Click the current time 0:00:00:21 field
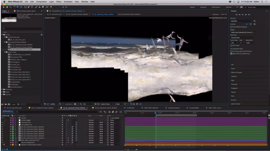270x151 pixels. 8,111
